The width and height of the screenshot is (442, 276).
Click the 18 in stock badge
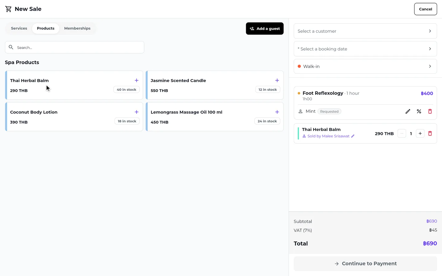127,121
